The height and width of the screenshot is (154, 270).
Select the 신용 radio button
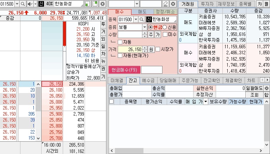tap(165, 27)
